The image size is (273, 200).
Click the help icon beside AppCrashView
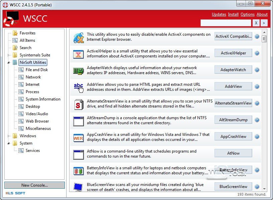(x=257, y=137)
